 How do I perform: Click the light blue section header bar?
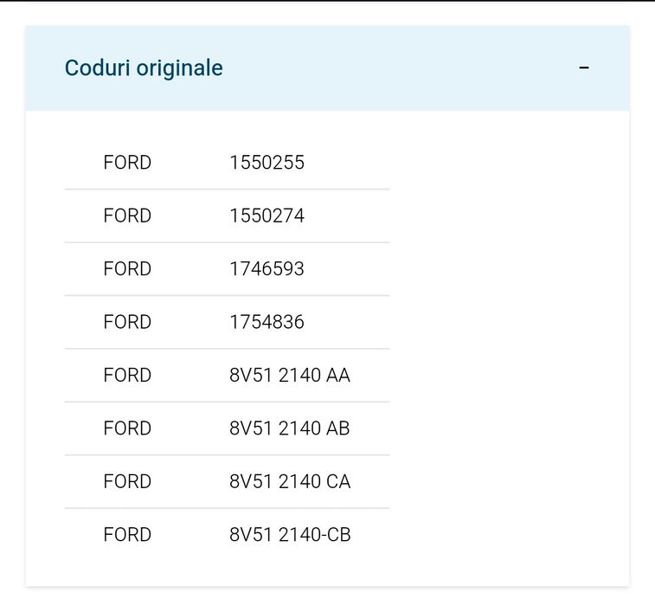[x=389, y=68]
